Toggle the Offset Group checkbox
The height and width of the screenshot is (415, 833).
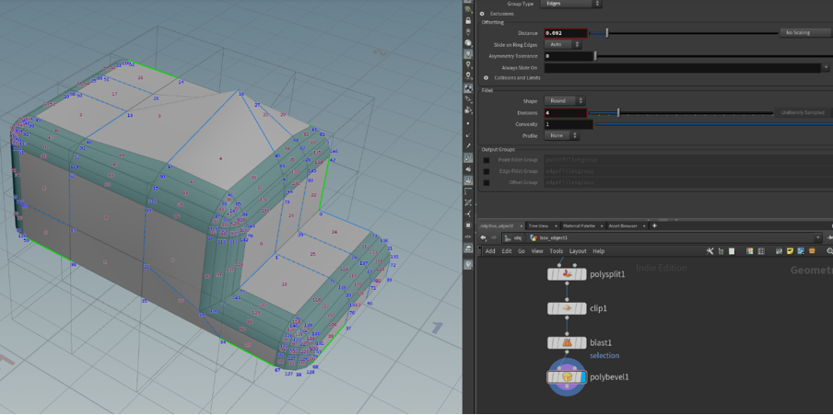pos(487,182)
